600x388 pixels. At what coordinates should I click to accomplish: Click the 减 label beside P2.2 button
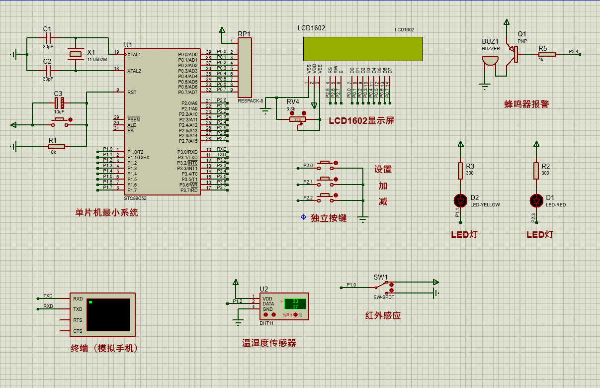tap(383, 201)
